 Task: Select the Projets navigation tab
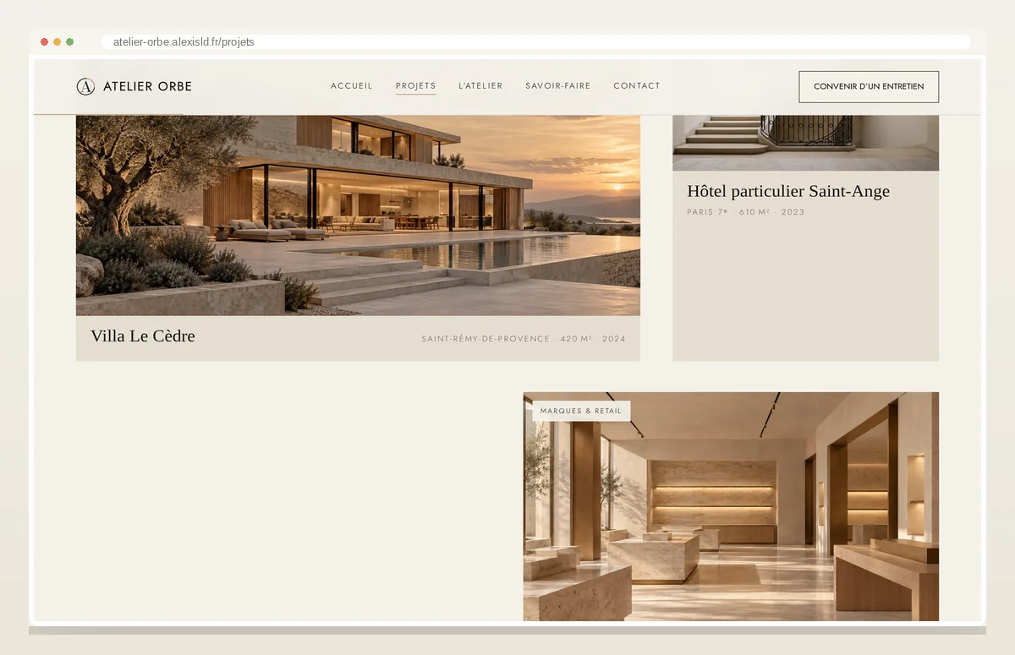pos(416,86)
